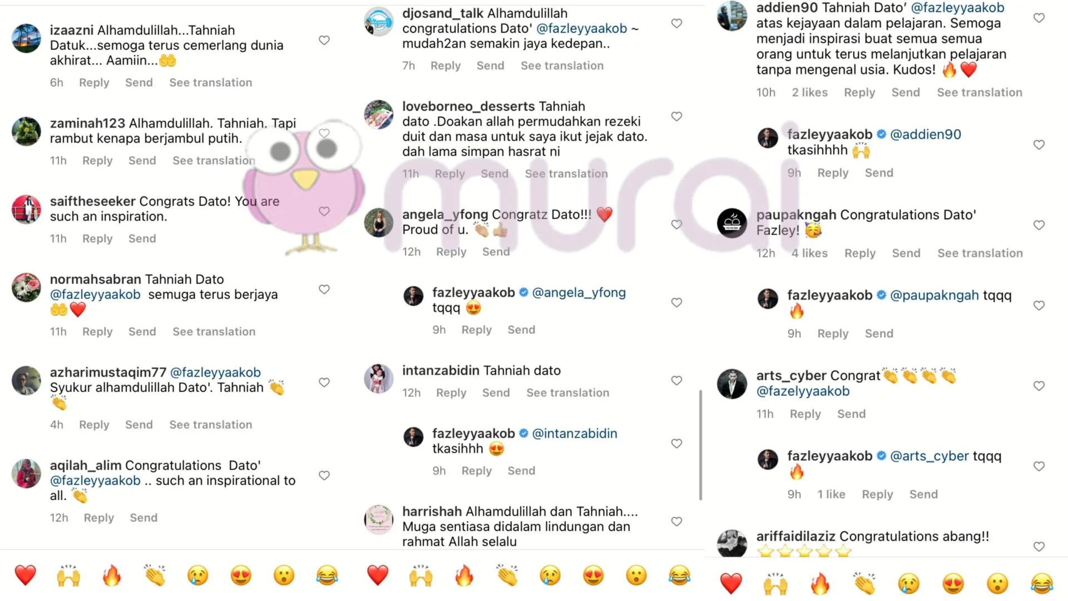See translation of zaminah123's comment
This screenshot has height=601, width=1068.
point(214,160)
